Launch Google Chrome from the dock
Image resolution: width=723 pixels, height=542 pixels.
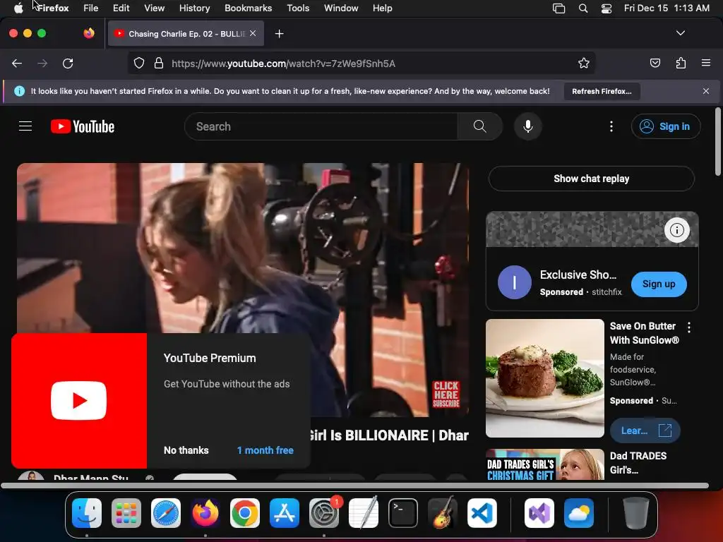click(245, 513)
